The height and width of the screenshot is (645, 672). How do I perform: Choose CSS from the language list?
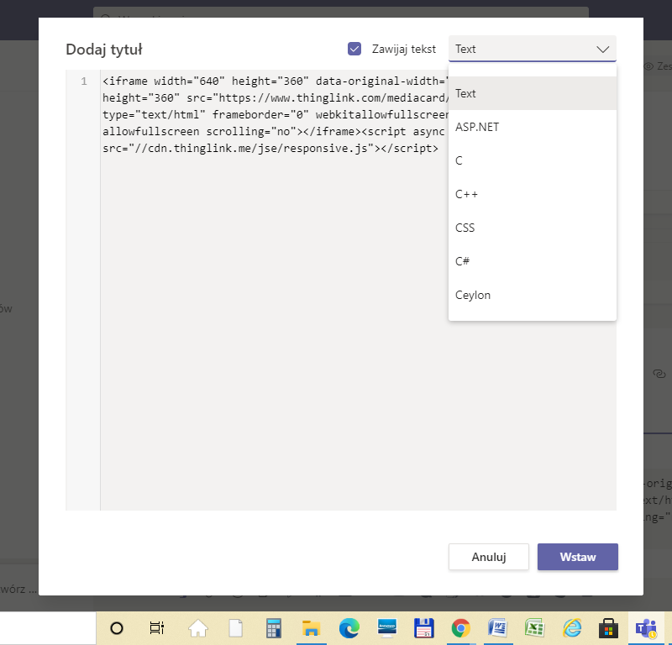coord(532,228)
